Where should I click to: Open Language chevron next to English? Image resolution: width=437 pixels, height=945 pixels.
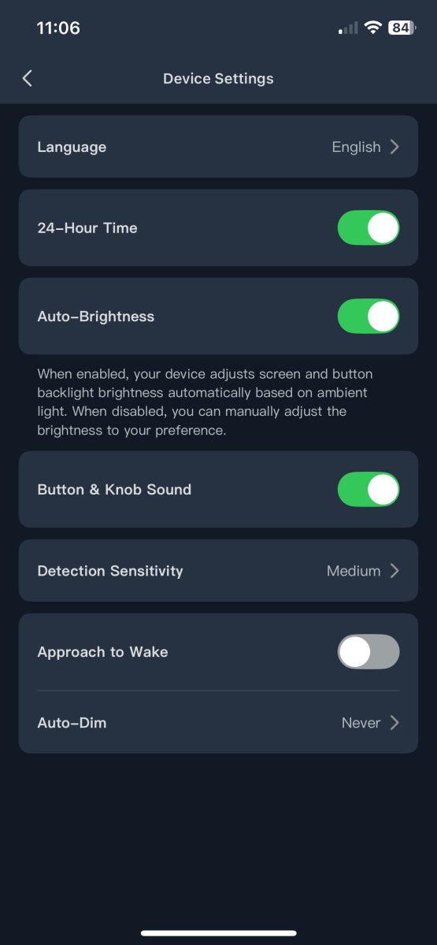coord(394,147)
